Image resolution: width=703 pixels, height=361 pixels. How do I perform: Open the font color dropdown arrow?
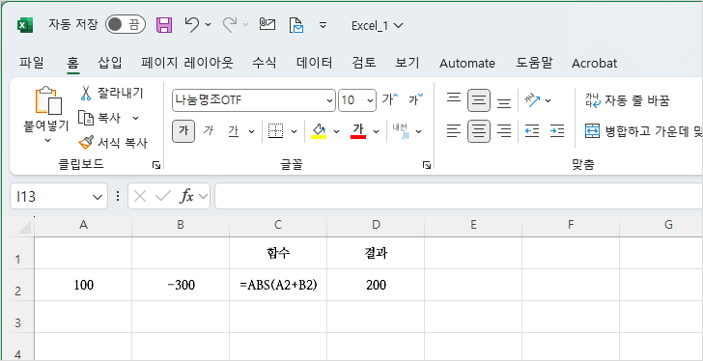pyautogui.click(x=377, y=131)
